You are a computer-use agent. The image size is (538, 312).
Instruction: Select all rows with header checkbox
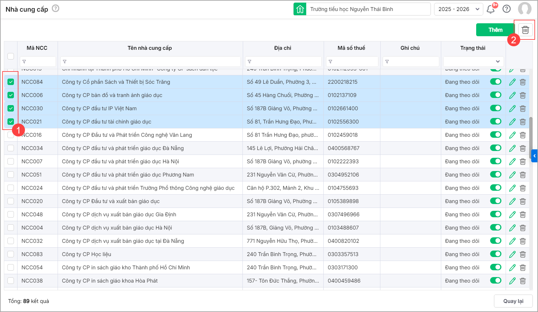[11, 56]
